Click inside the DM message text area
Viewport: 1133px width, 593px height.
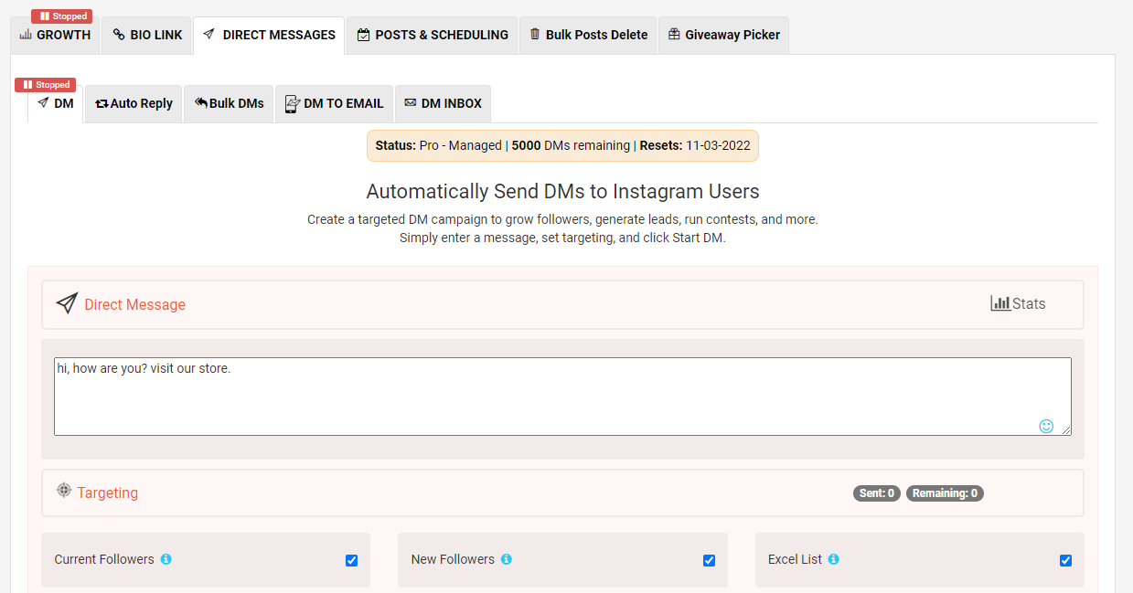[x=562, y=397]
